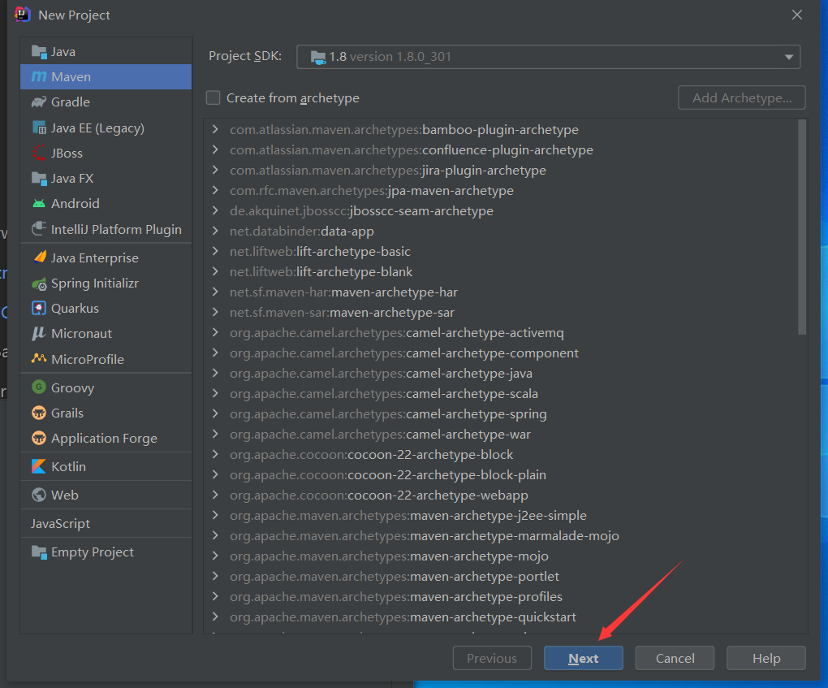This screenshot has width=828, height=688.
Task: Select Java Enterprise label in sidebar
Action: click(x=94, y=257)
